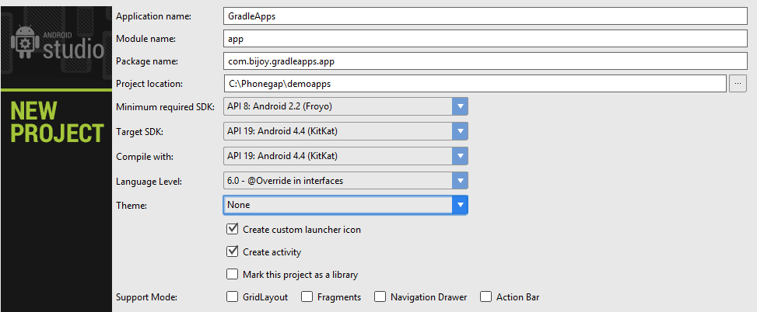Click the Support Mode label

[x=147, y=297]
